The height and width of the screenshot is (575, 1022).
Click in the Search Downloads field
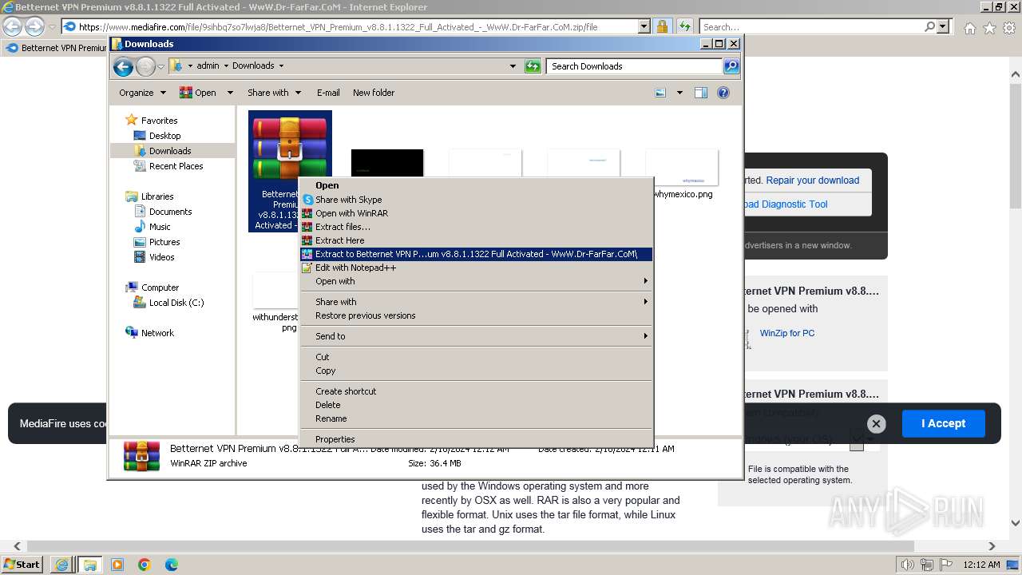(x=635, y=66)
